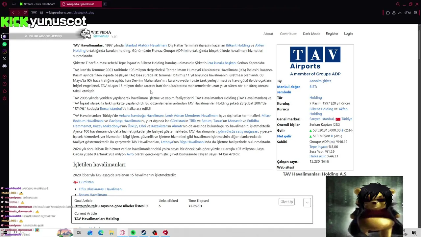Open the Login page
The width and height of the screenshot is (421, 237).
coord(348,34)
